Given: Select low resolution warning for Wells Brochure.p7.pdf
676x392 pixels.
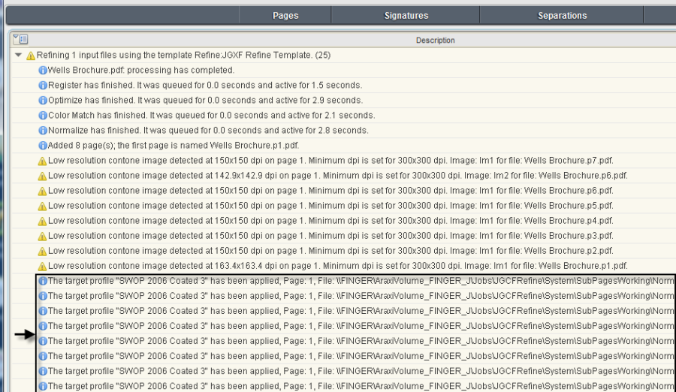Looking at the screenshot, I should (x=330, y=161).
